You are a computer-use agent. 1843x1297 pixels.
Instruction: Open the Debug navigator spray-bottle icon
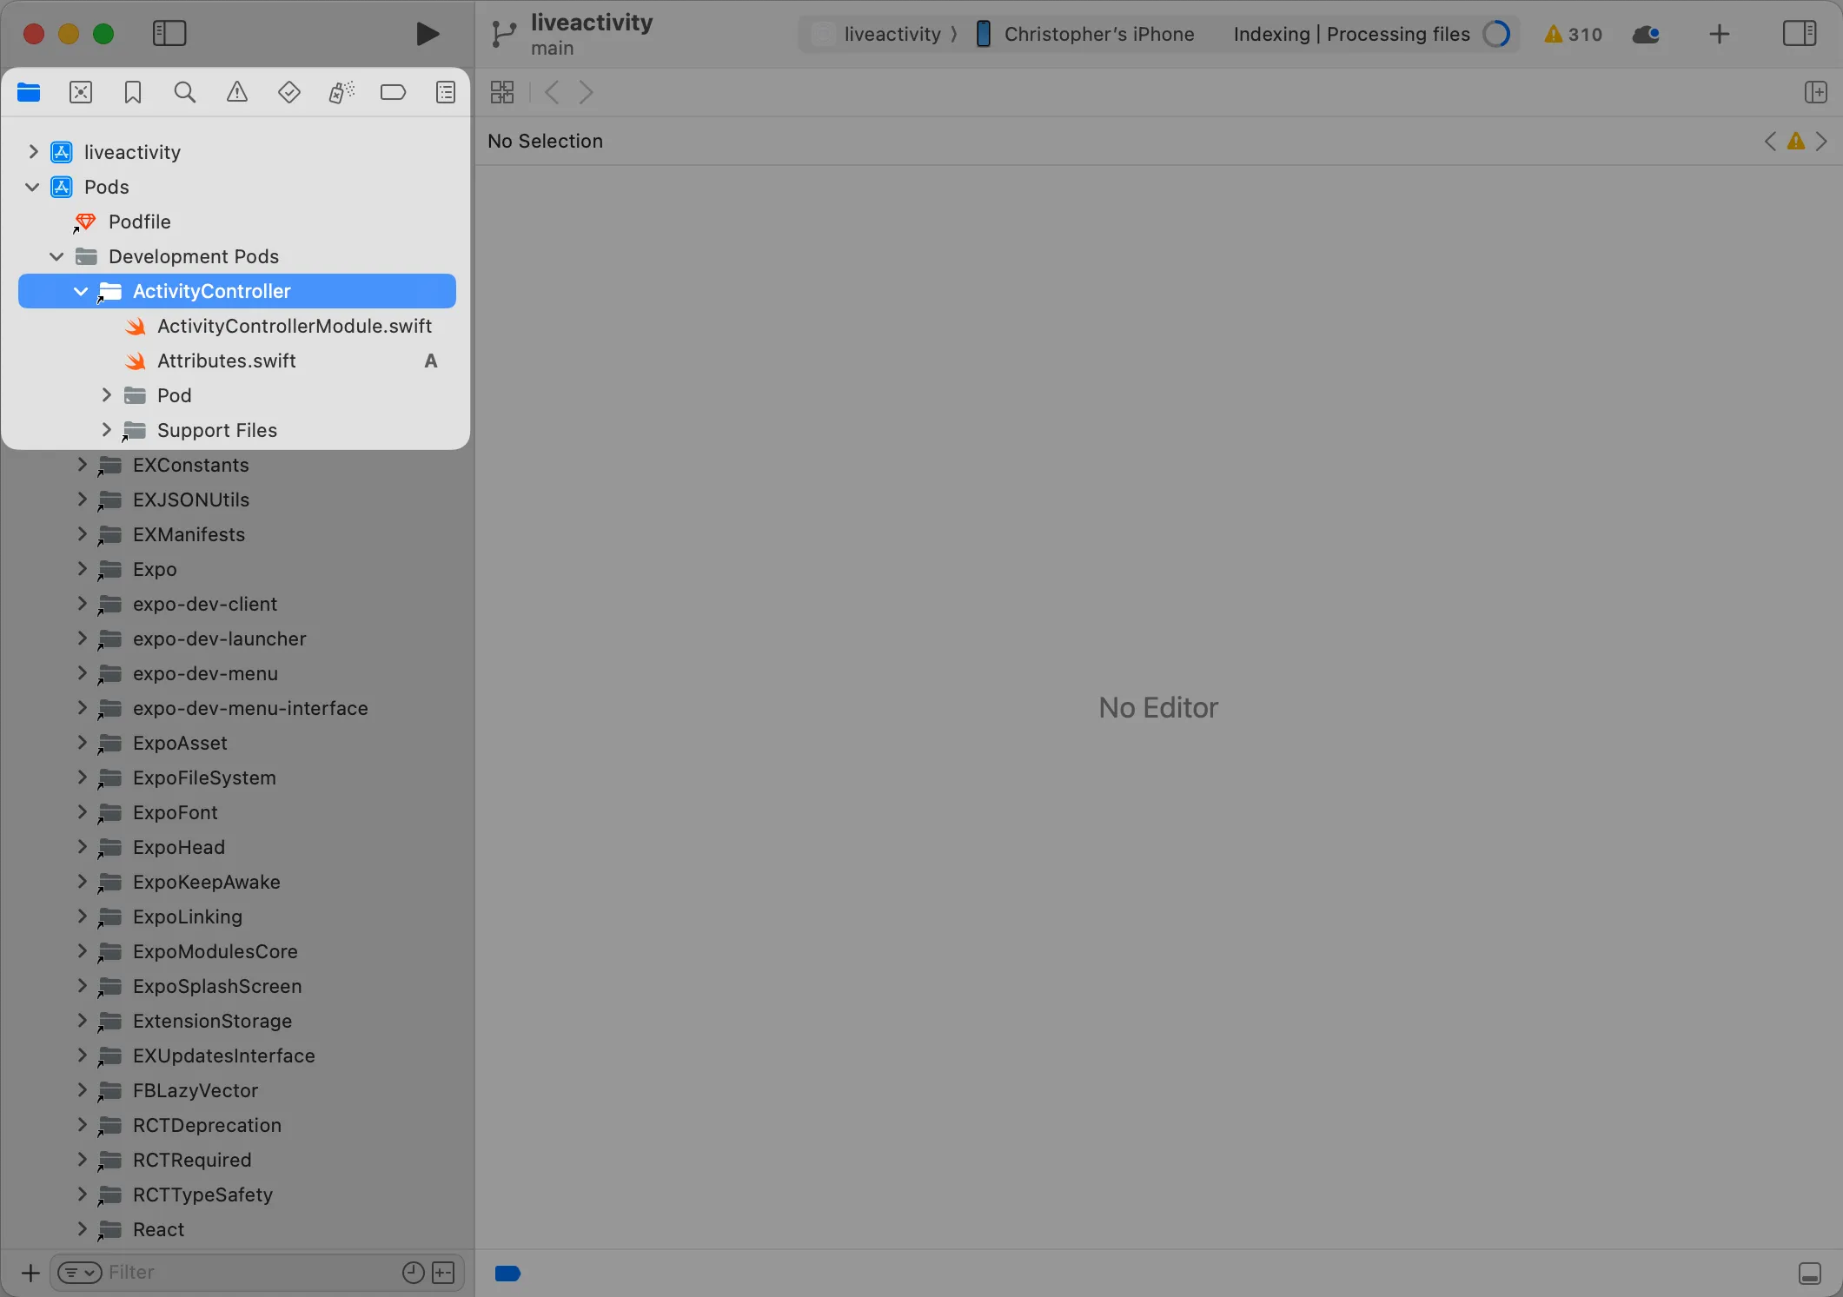[x=341, y=91]
